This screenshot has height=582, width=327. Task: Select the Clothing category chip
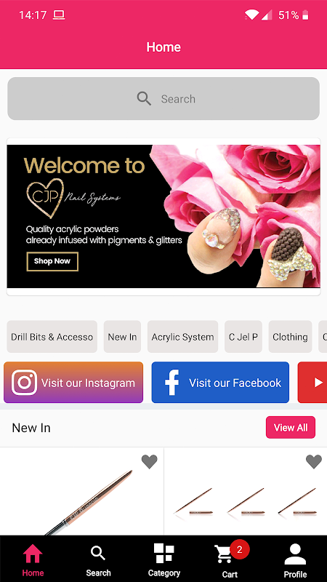(290, 337)
